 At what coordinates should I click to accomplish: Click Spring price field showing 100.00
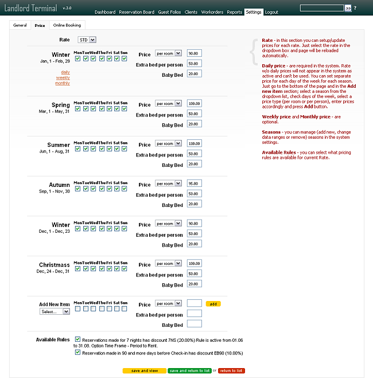pos(195,104)
